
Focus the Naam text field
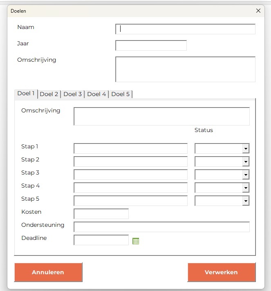coord(186,29)
